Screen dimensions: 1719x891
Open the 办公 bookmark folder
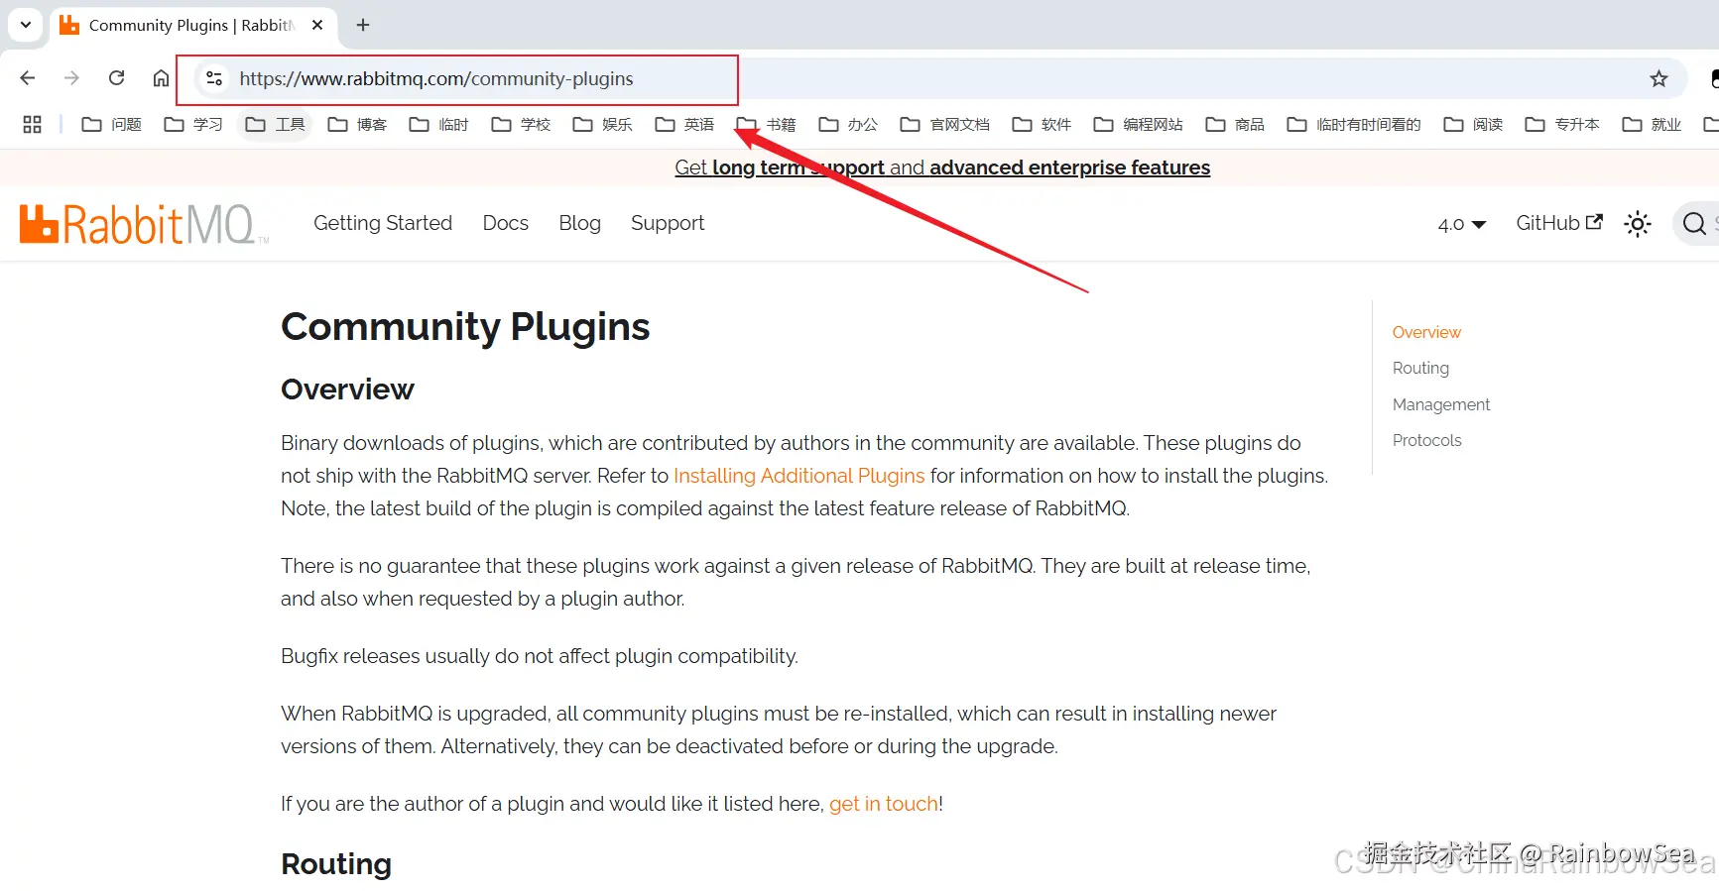click(x=849, y=124)
